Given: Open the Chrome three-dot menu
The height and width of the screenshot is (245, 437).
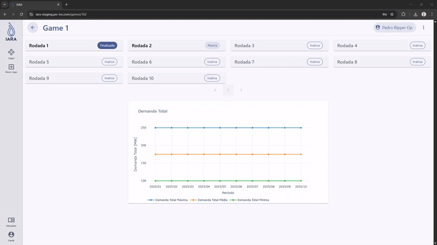Looking at the screenshot, I should (432, 14).
